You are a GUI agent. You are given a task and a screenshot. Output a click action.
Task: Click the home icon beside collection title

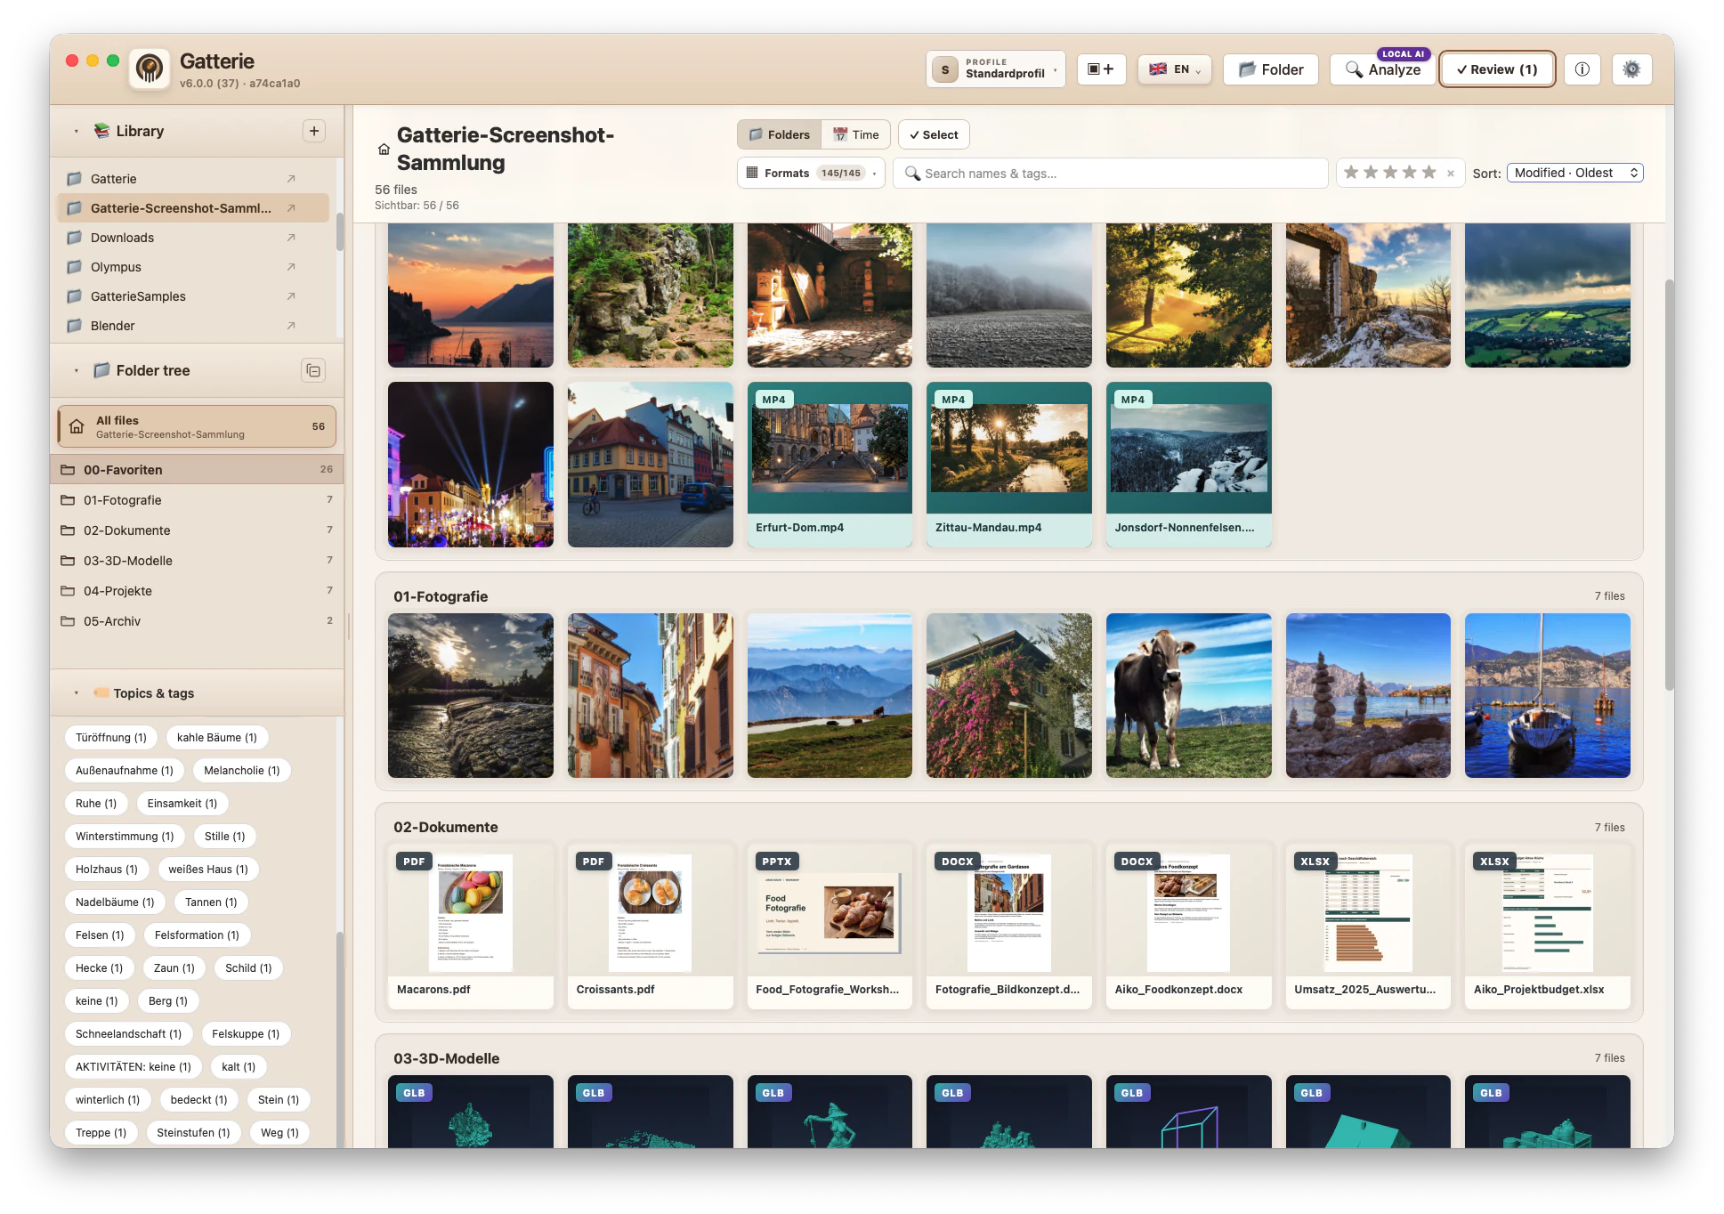(x=384, y=150)
